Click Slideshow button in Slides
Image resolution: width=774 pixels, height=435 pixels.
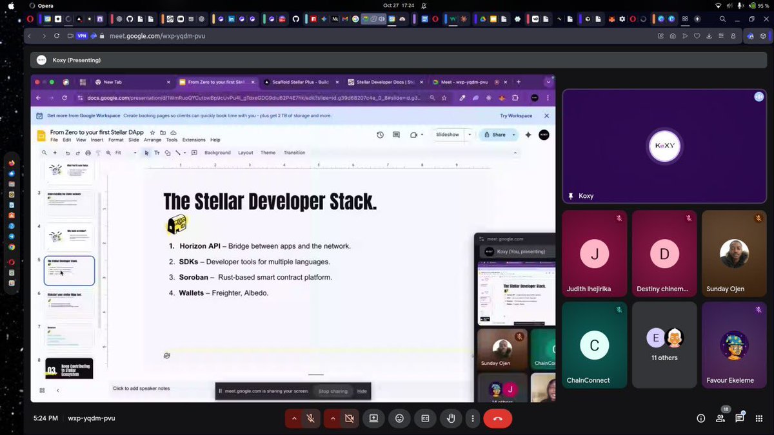pyautogui.click(x=448, y=135)
